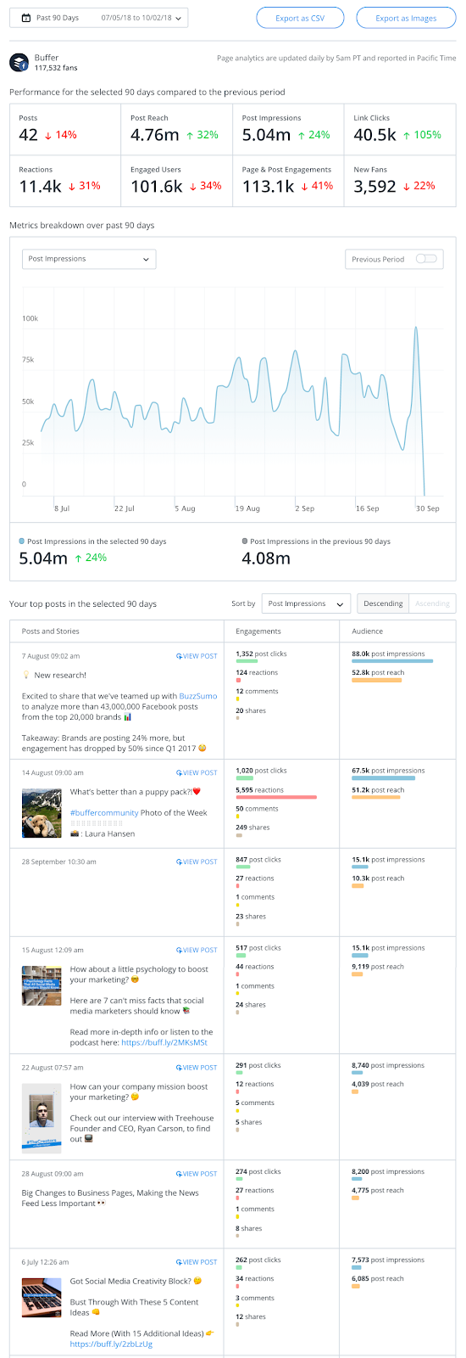The image size is (466, 1358).
Task: Open View Post for the 28 August post
Action: [197, 1174]
